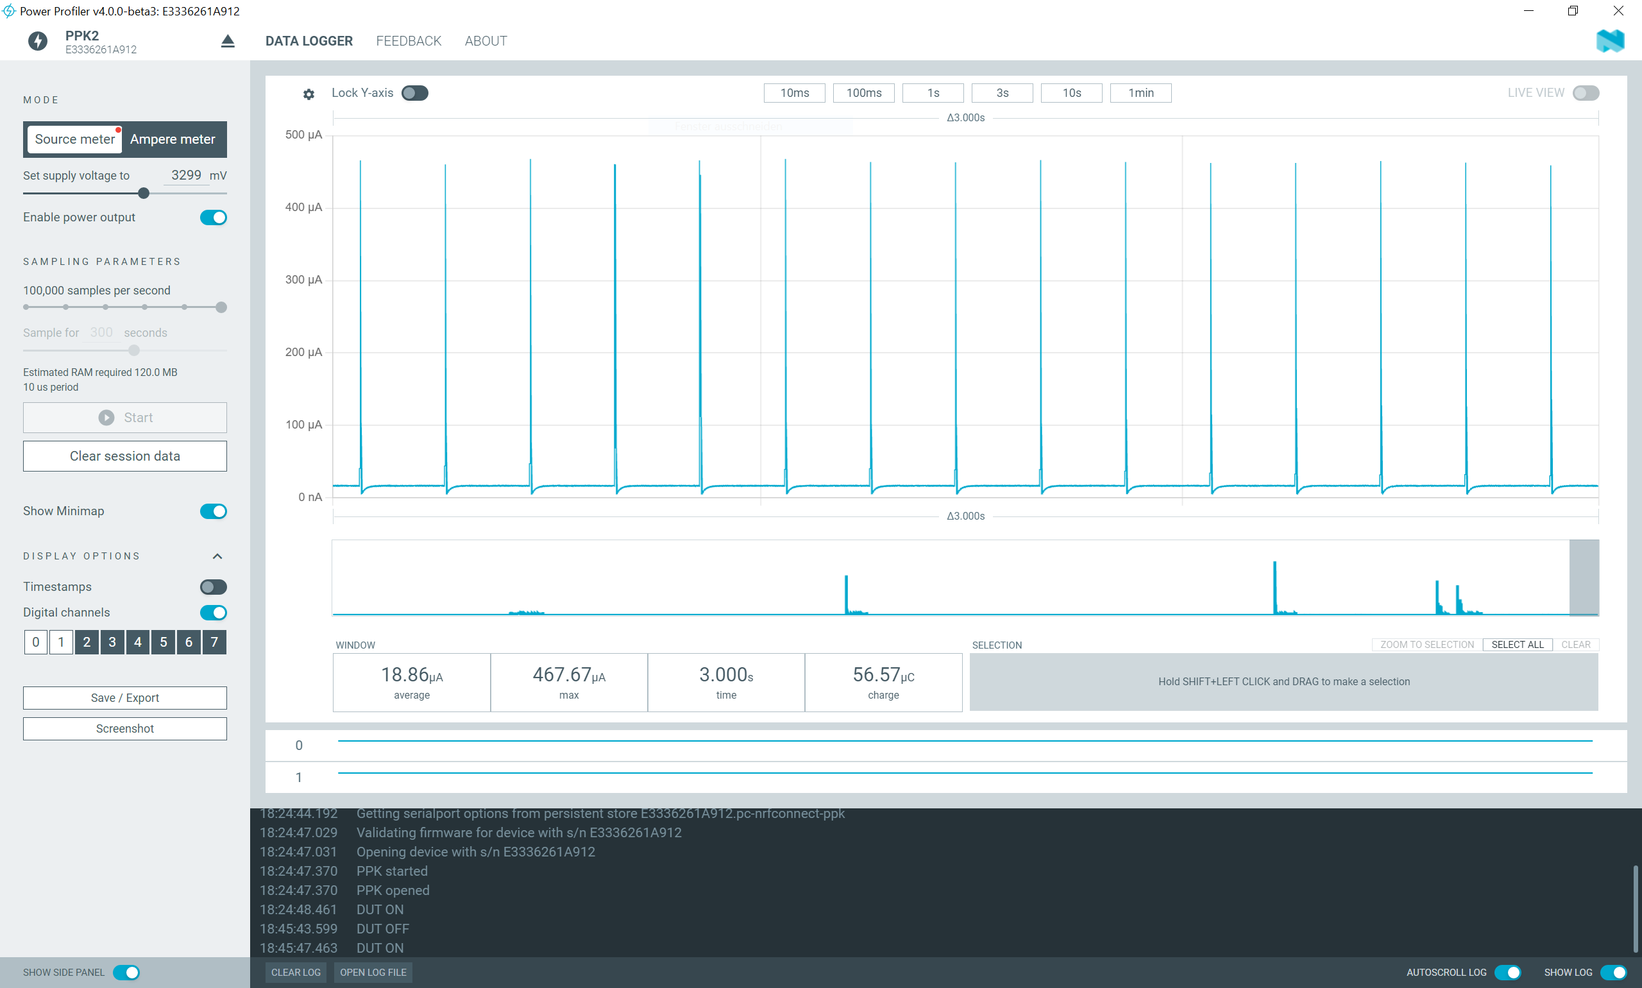Set time window to 100ms
The height and width of the screenshot is (988, 1642).
(x=864, y=93)
